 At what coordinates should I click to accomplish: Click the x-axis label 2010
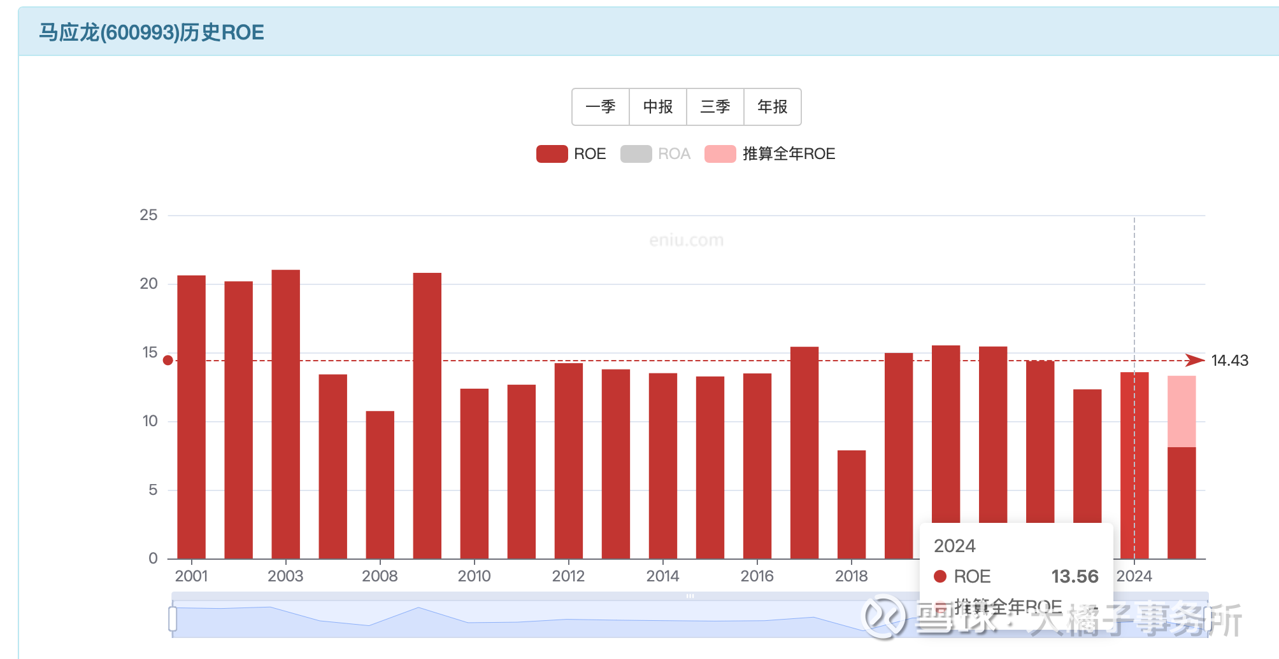point(474,576)
